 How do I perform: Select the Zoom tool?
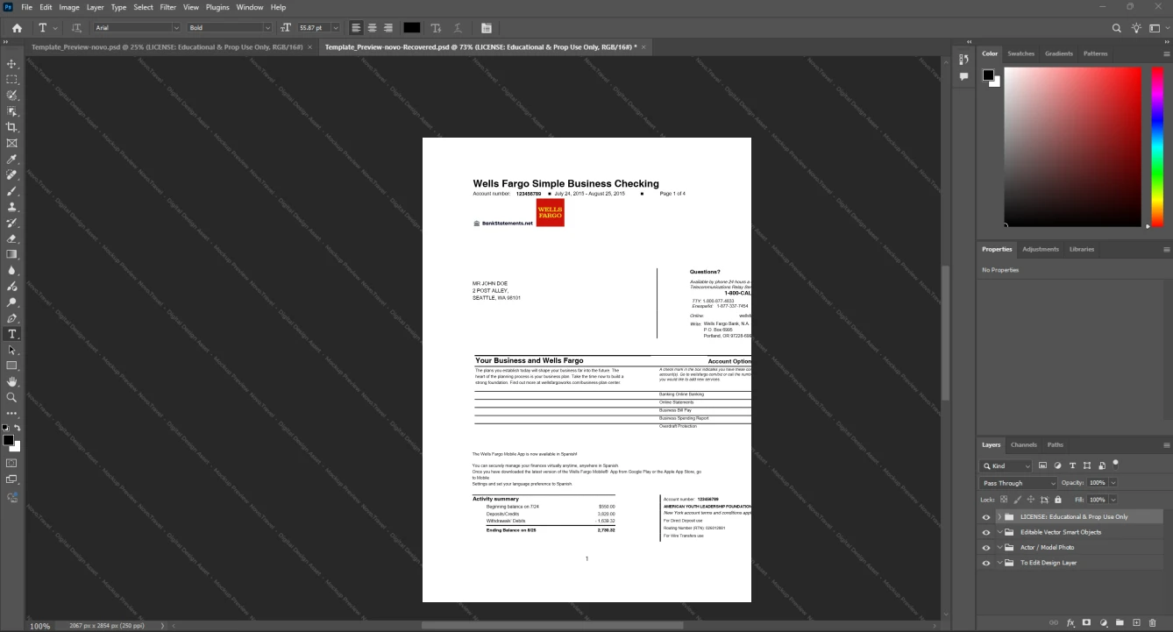[x=12, y=398]
